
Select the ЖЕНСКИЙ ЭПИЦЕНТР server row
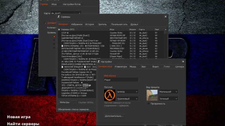[77, 67]
